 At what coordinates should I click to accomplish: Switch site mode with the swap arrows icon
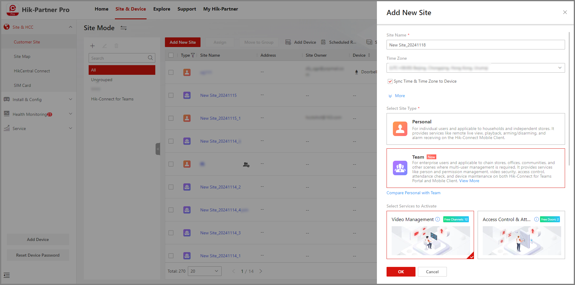[124, 28]
